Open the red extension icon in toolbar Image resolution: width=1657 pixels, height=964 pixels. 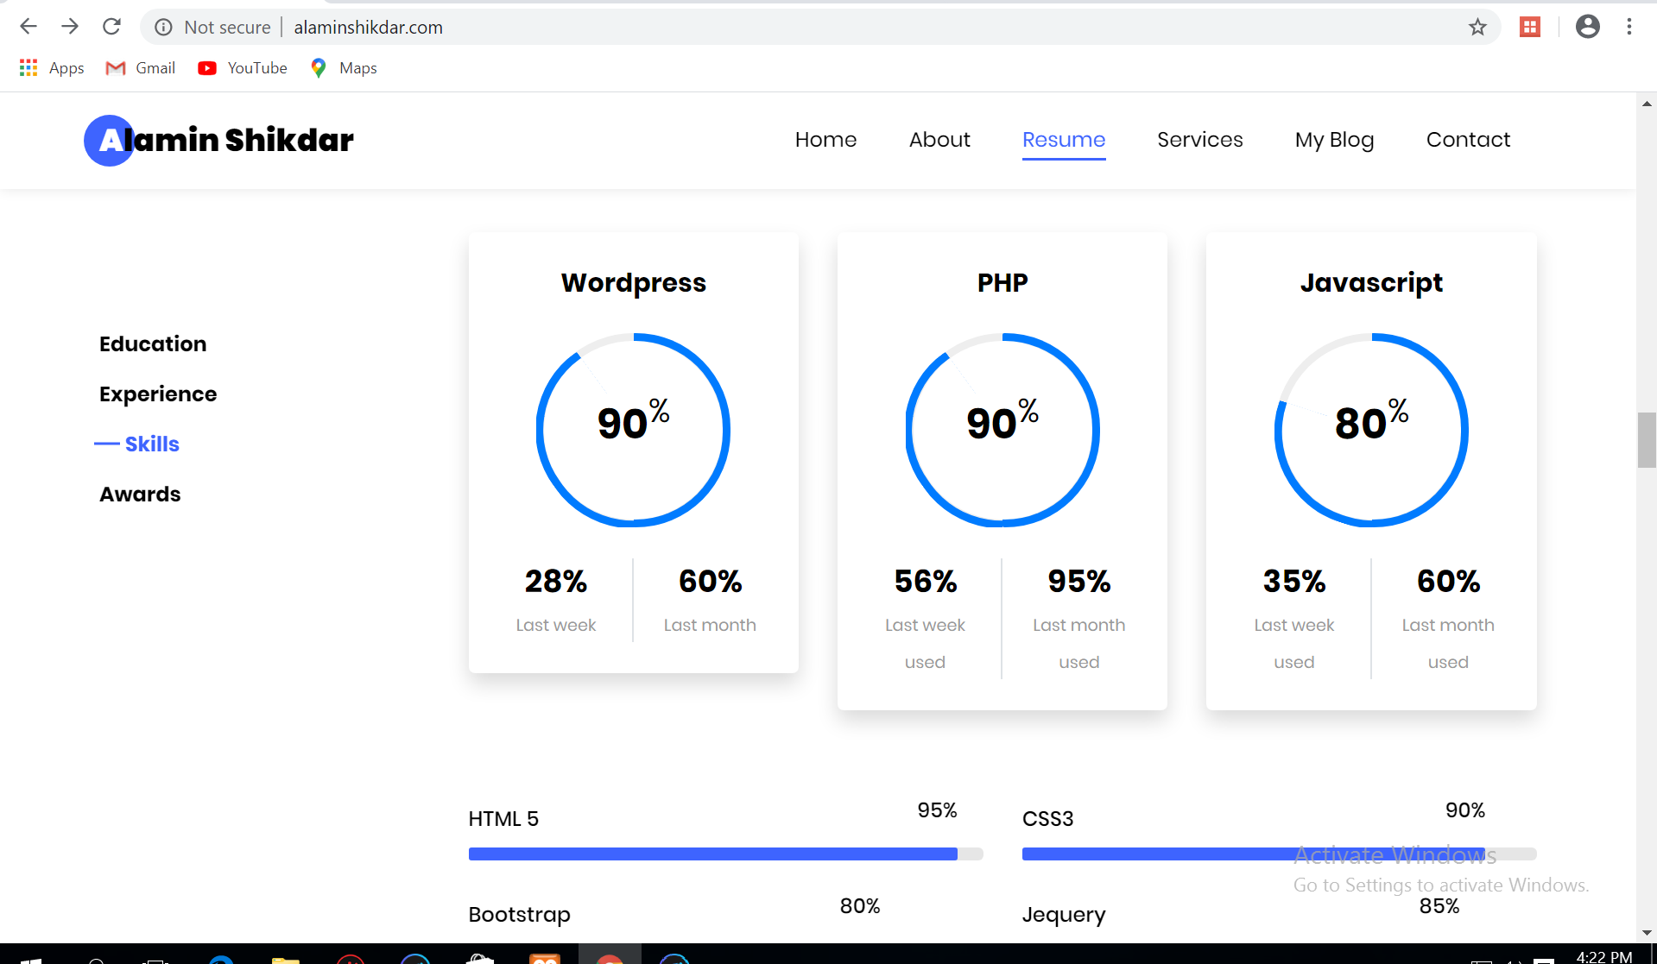pos(1529,27)
